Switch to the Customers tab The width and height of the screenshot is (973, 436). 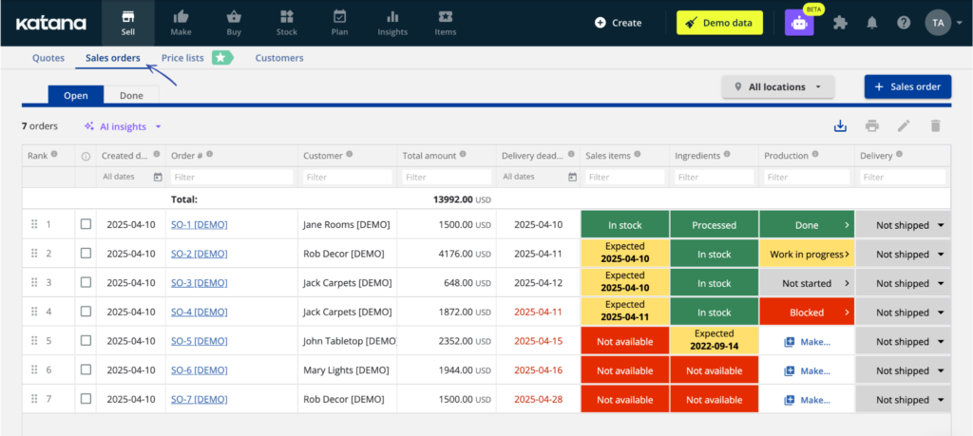pyautogui.click(x=279, y=58)
